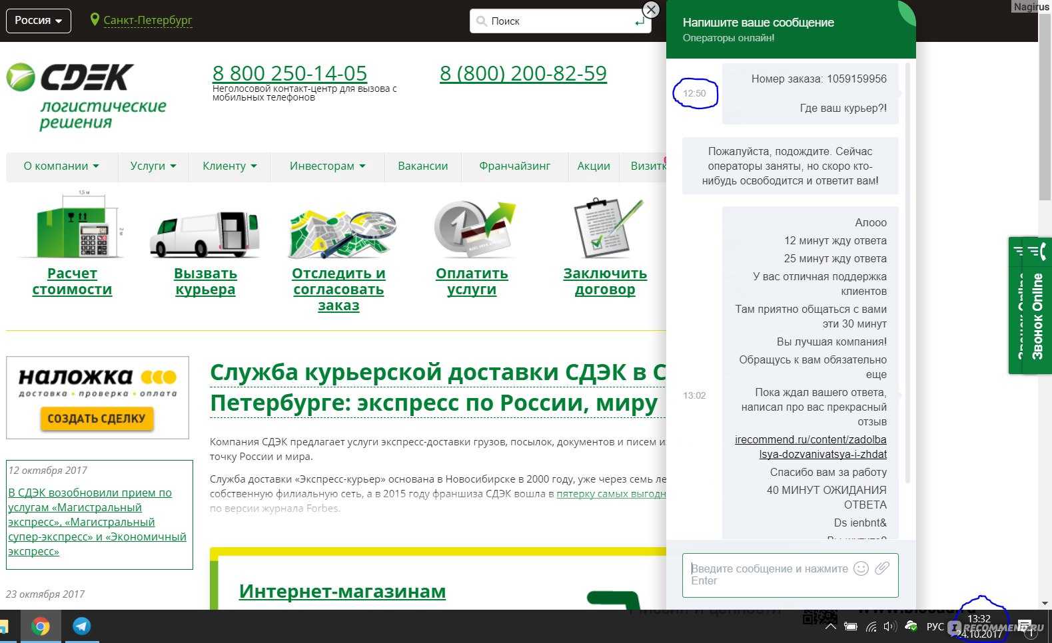This screenshot has width=1052, height=643.
Task: Expand the Инвесторам menu
Action: pyautogui.click(x=328, y=166)
